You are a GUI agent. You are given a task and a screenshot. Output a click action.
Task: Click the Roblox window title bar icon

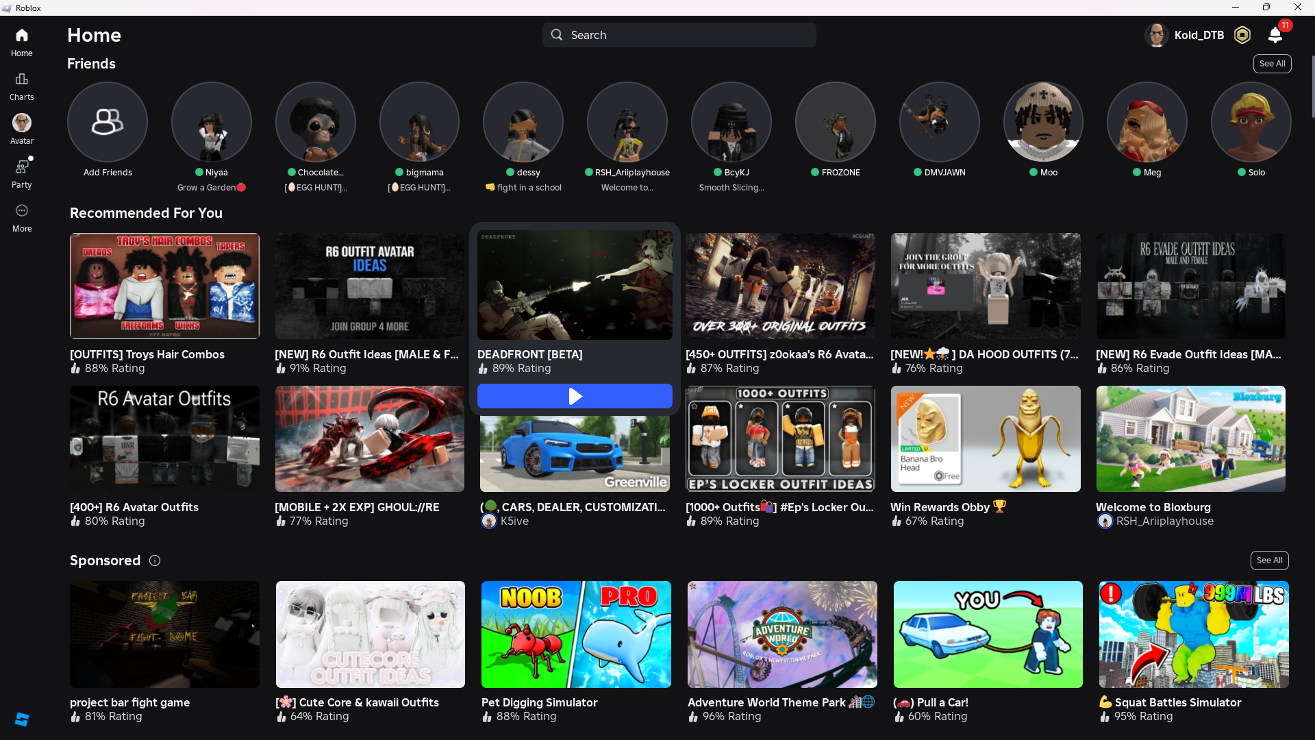pyautogui.click(x=7, y=8)
